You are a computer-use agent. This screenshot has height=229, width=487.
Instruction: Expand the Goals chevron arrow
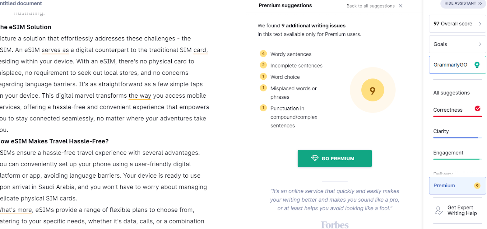click(480, 44)
